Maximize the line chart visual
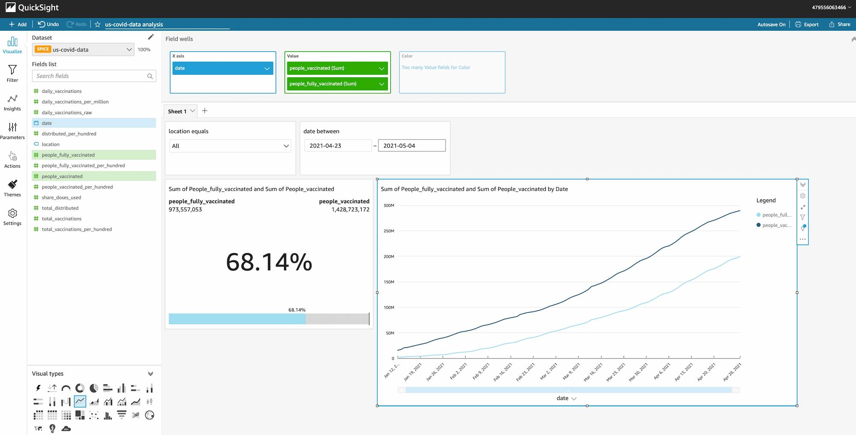The height and width of the screenshot is (435, 856). [803, 207]
